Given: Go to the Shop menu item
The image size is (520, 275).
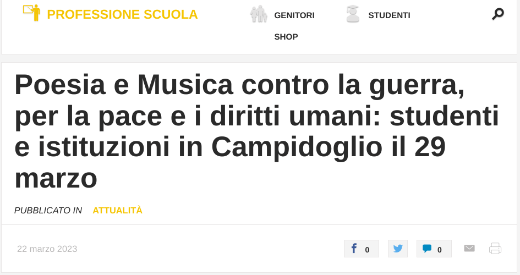Looking at the screenshot, I should click(286, 37).
